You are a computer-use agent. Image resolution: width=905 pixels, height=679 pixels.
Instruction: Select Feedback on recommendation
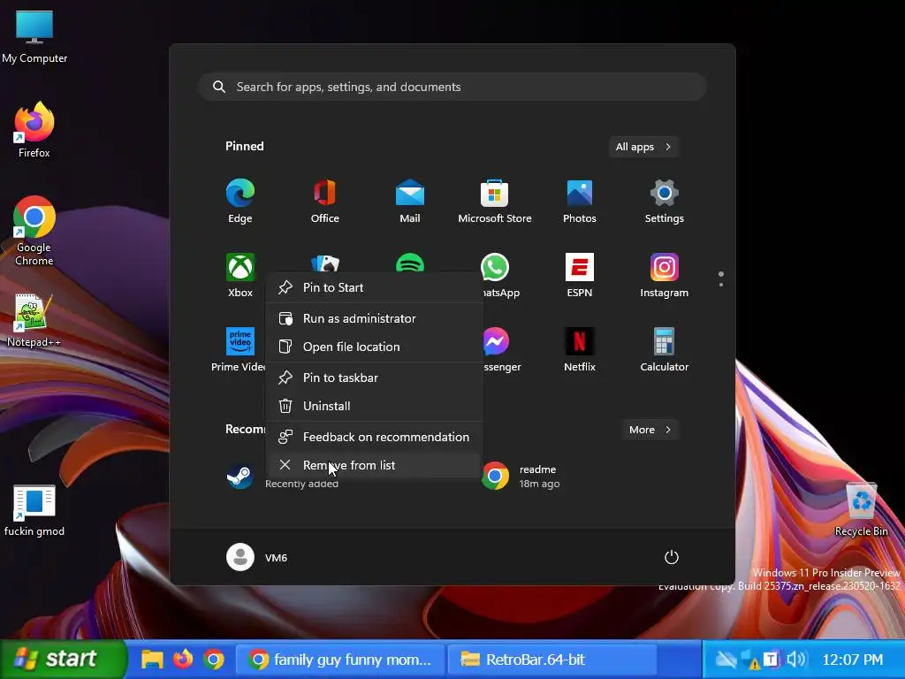[x=374, y=437]
